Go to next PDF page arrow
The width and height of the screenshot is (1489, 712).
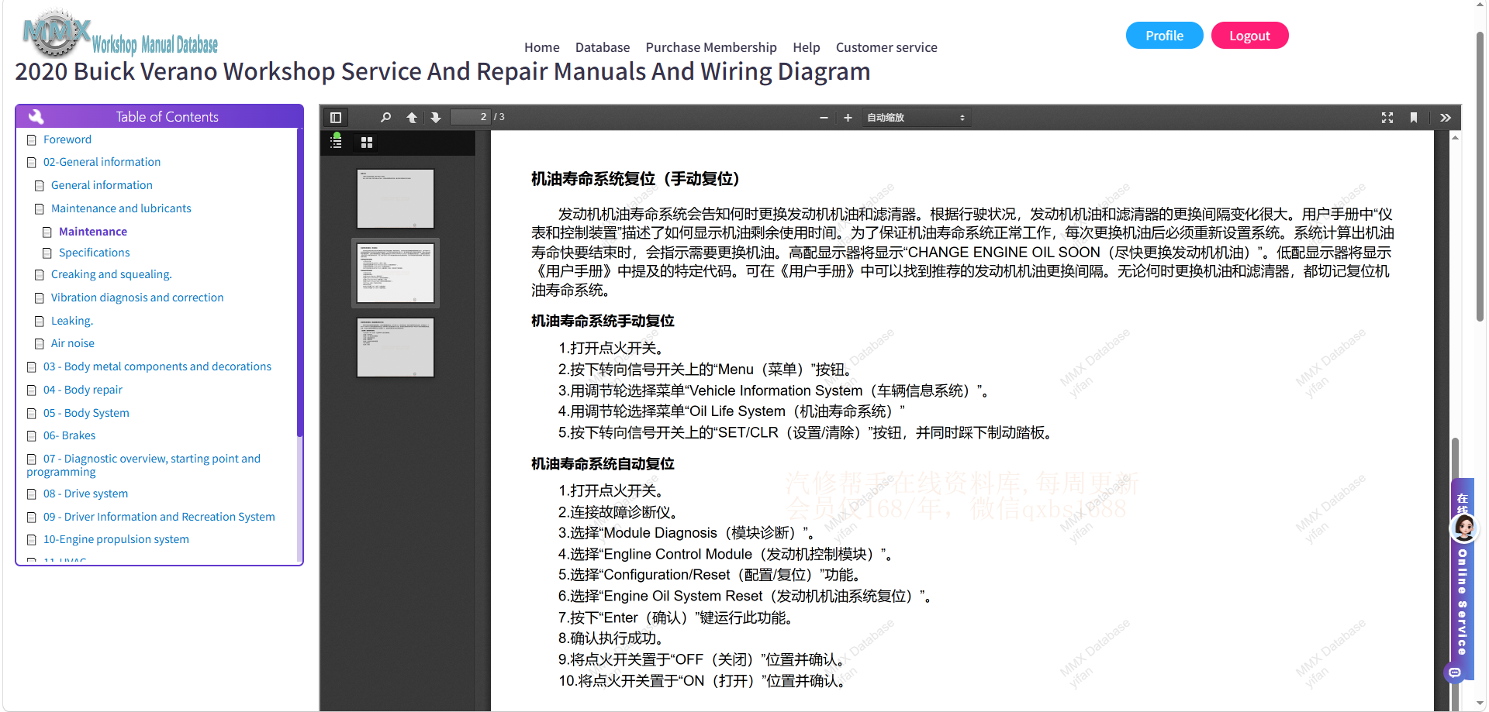436,118
